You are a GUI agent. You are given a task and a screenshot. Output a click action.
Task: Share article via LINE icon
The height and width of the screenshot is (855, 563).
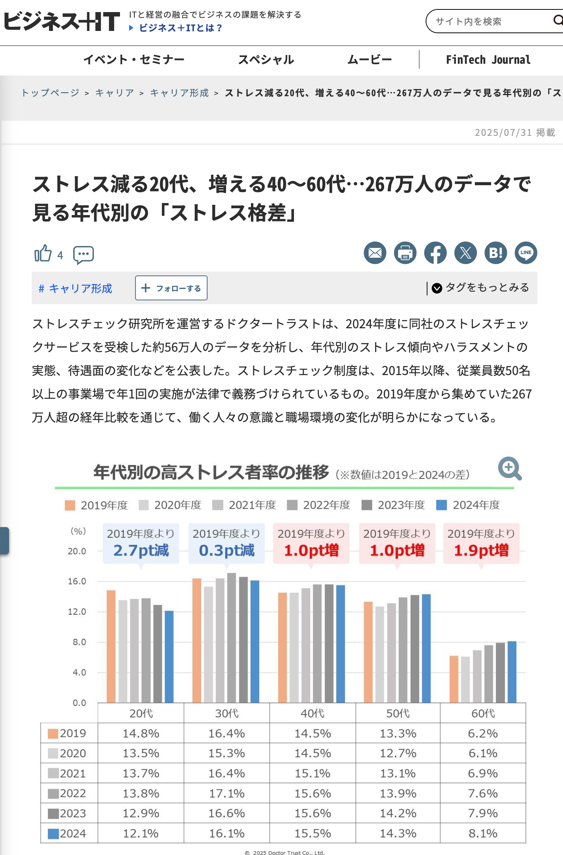(x=526, y=253)
